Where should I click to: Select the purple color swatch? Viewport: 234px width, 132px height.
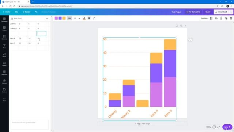60,18
